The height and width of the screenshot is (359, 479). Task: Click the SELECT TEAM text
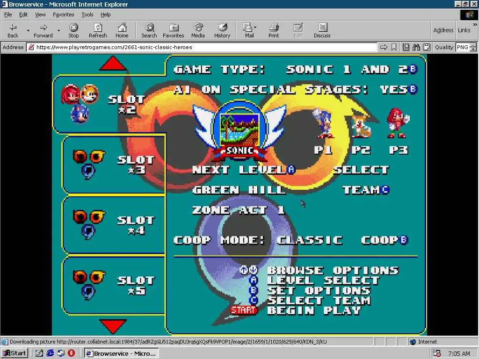362,180
